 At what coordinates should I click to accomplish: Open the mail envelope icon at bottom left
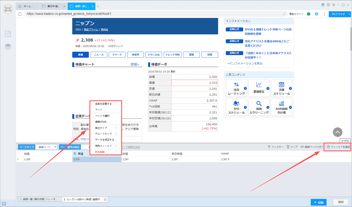pos(4,203)
